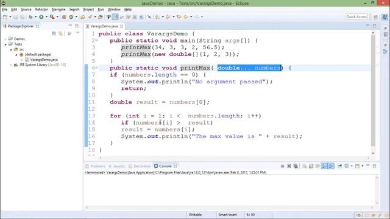The width and height of the screenshot is (390, 219).
Task: Maximize the Console view
Action: [x=374, y=166]
